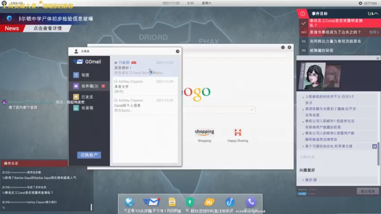Click the 提交信息 submit button in profile panel

[x=368, y=191]
